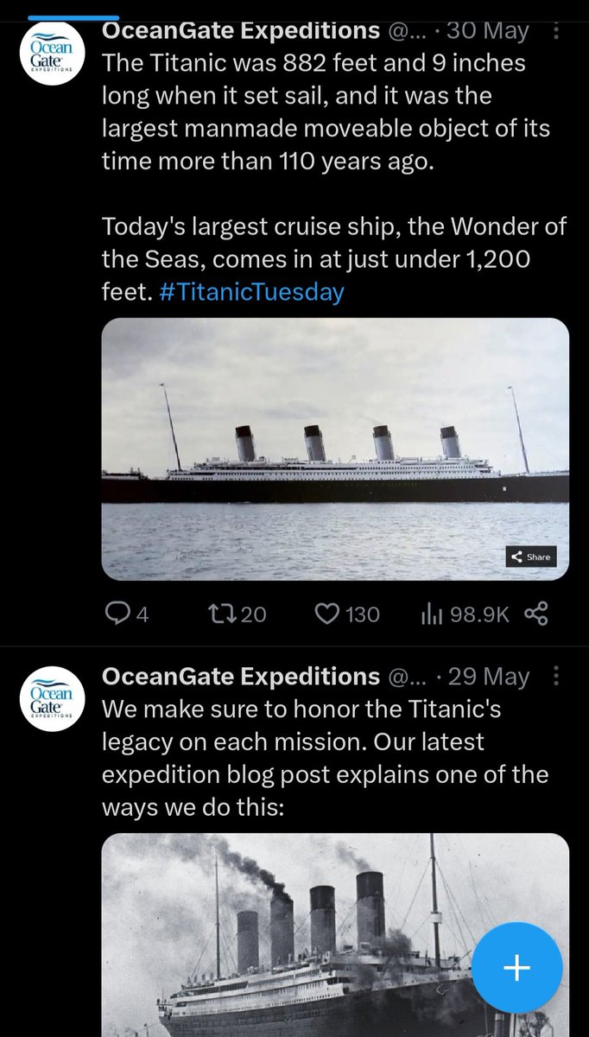Open OceanGate avatar on 29 May tweet

point(52,695)
